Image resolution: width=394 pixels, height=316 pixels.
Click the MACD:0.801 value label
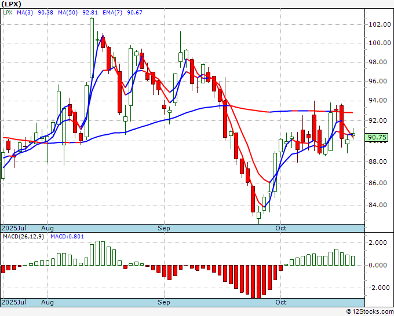[x=67, y=237]
